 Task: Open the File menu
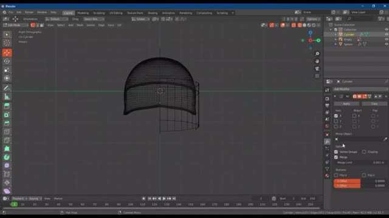(x=11, y=12)
